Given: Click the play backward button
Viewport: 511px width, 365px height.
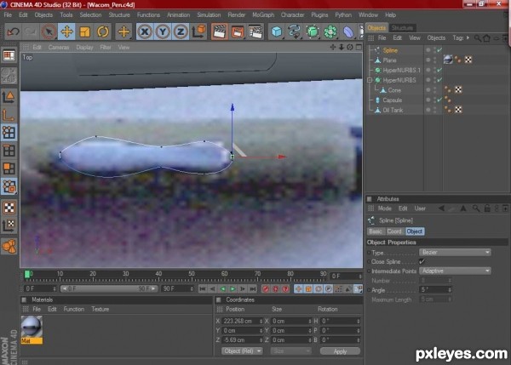Looking at the screenshot, I should [223, 288].
